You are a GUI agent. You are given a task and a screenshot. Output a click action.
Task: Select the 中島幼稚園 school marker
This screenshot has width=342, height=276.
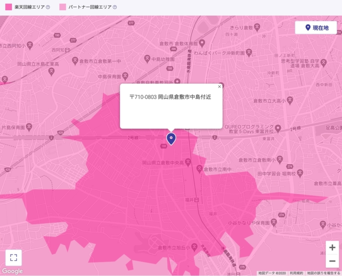click(x=147, y=59)
